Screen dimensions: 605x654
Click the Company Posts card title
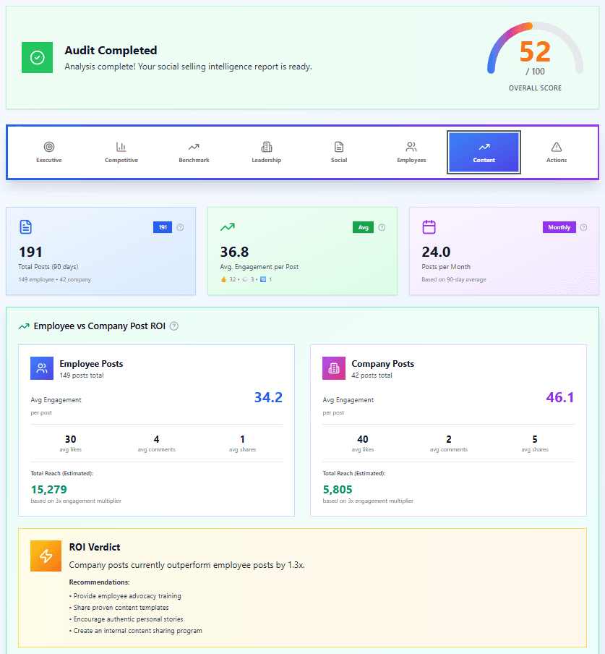(x=383, y=364)
